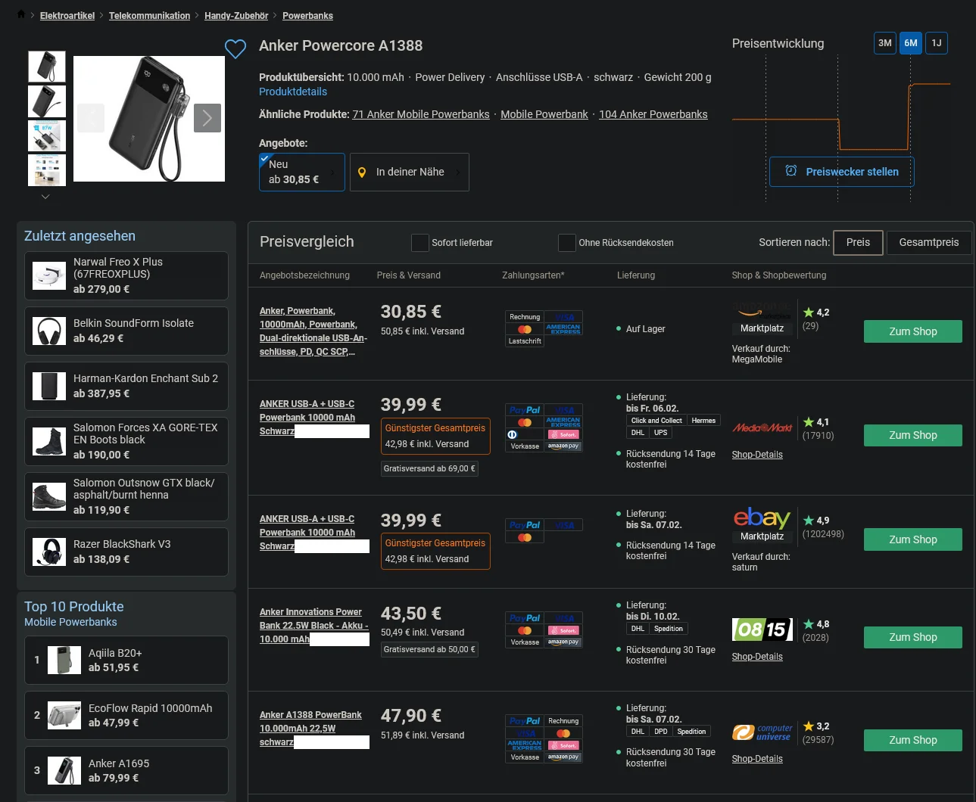Add Anker Powercore to wishlist heart
Image resolution: width=976 pixels, height=802 pixels.
pyautogui.click(x=235, y=49)
